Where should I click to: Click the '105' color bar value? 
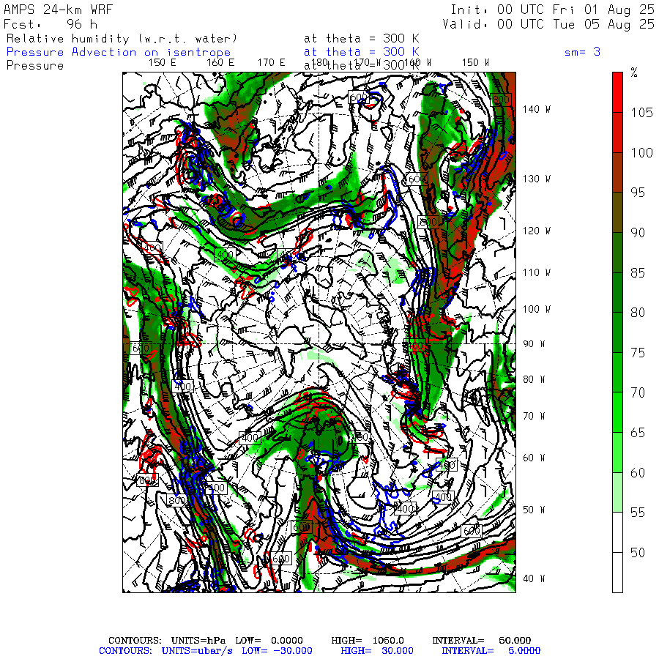pyautogui.click(x=641, y=113)
